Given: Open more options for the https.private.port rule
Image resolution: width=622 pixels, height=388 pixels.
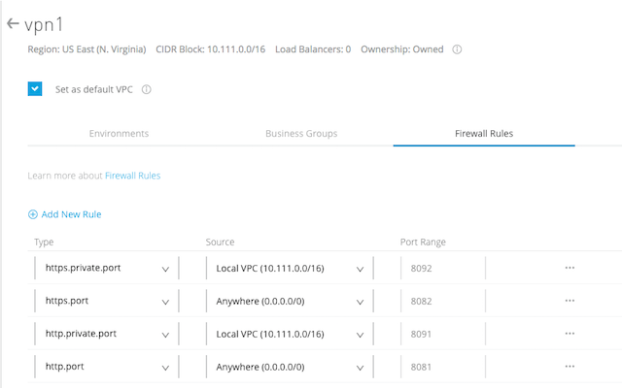Looking at the screenshot, I should point(570,268).
